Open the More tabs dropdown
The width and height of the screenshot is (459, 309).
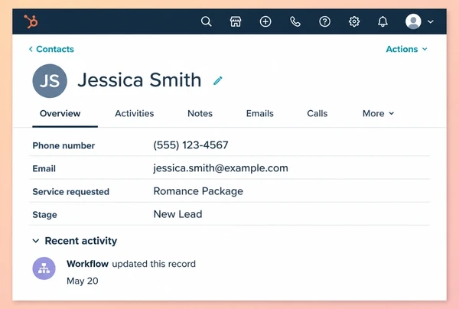pyautogui.click(x=378, y=113)
